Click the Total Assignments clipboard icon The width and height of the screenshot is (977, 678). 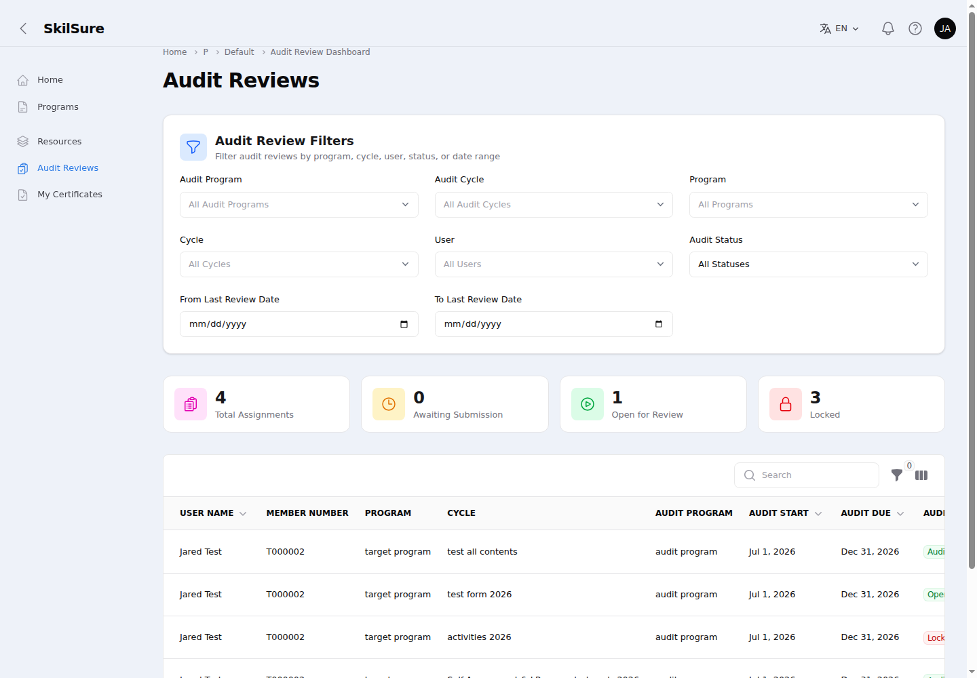191,404
